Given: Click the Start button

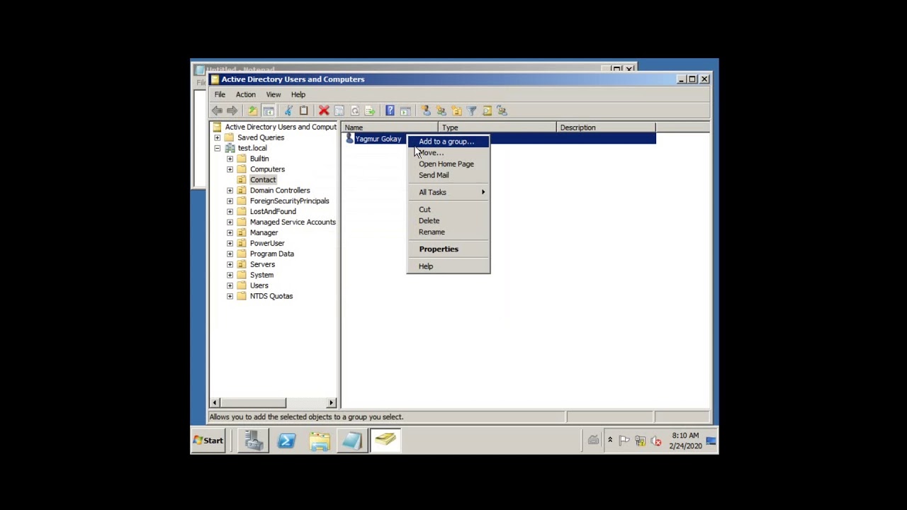Looking at the screenshot, I should point(209,441).
